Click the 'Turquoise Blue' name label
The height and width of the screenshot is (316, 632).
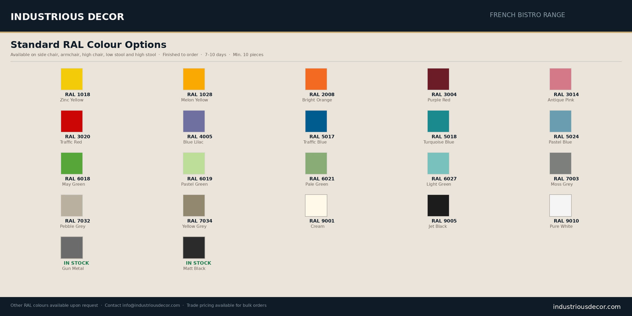pyautogui.click(x=439, y=142)
